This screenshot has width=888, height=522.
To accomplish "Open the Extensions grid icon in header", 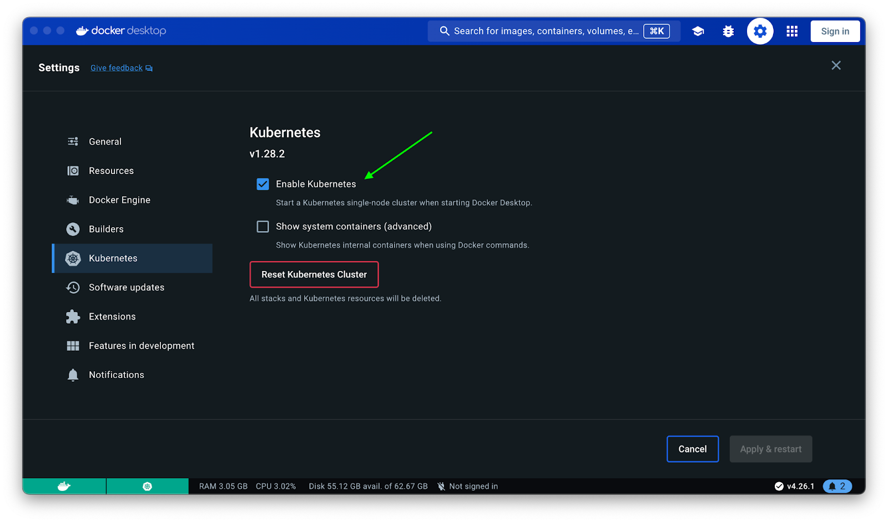I will coord(792,32).
